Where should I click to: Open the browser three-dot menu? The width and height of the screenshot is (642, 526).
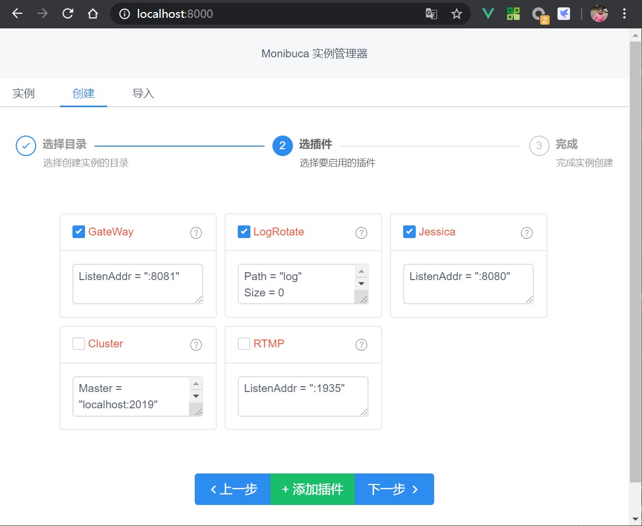pyautogui.click(x=624, y=14)
